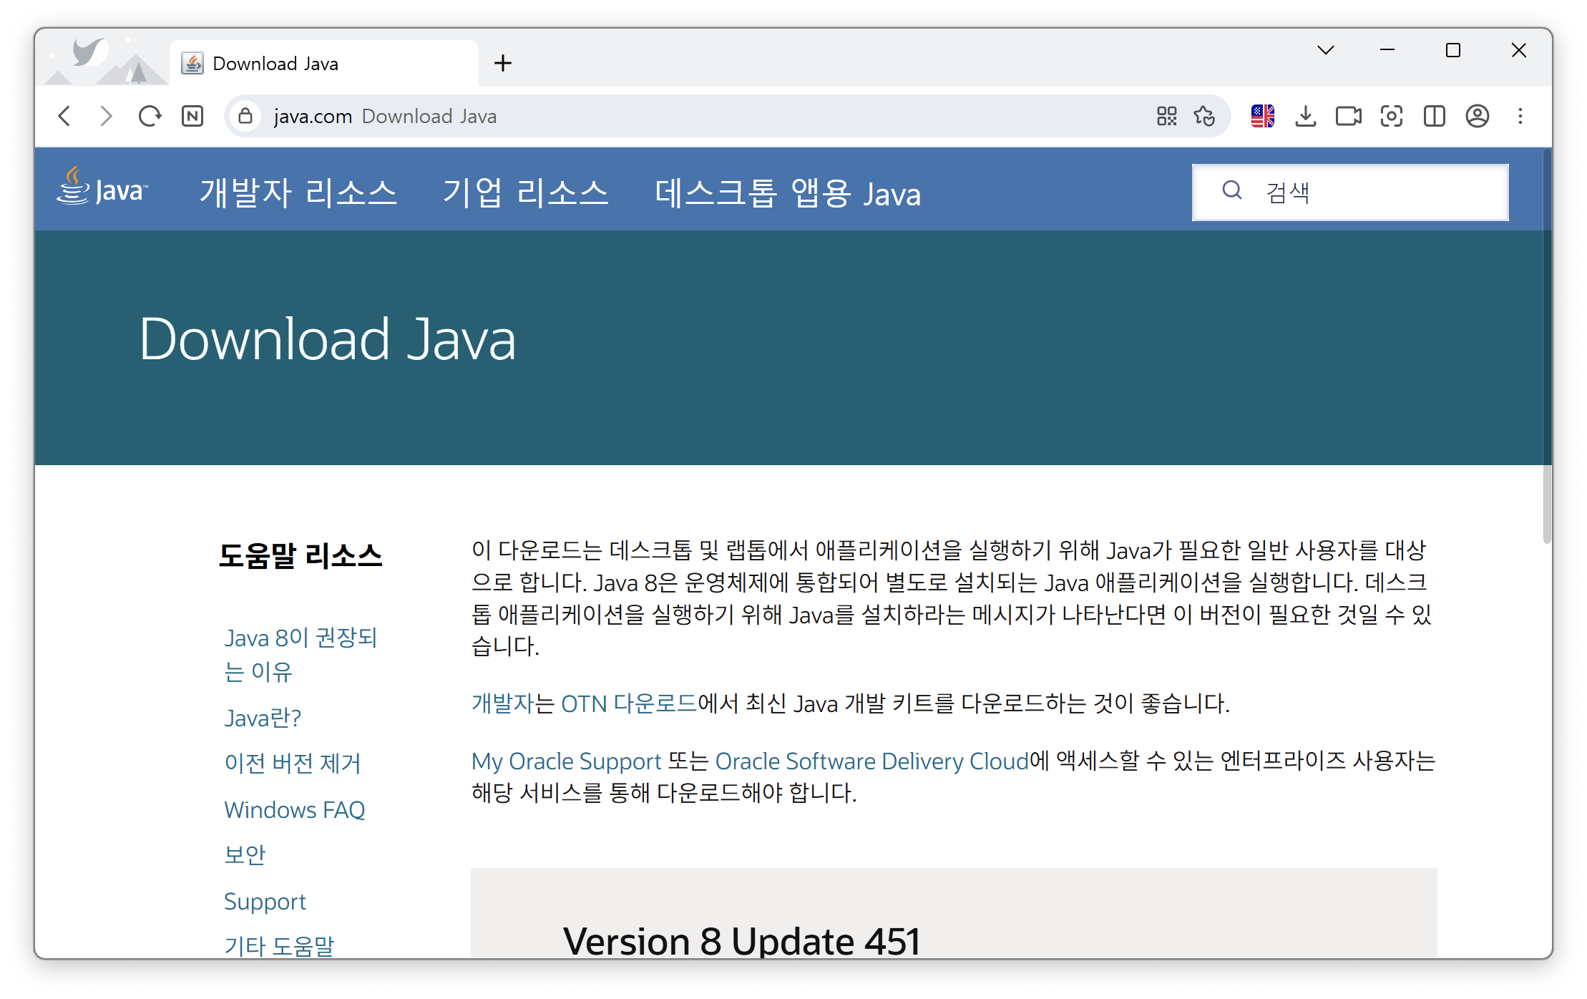Screen dimensions: 1587x999
Task: Start screen capture tool
Action: pos(1392,116)
